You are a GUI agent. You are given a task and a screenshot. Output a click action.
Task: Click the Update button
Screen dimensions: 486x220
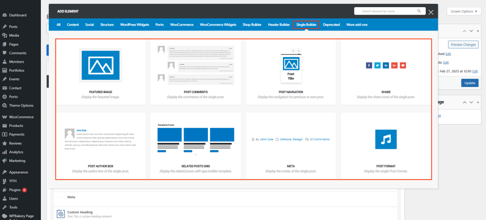coord(469,83)
